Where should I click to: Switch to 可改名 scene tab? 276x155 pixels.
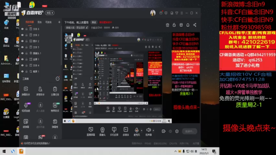48,22
